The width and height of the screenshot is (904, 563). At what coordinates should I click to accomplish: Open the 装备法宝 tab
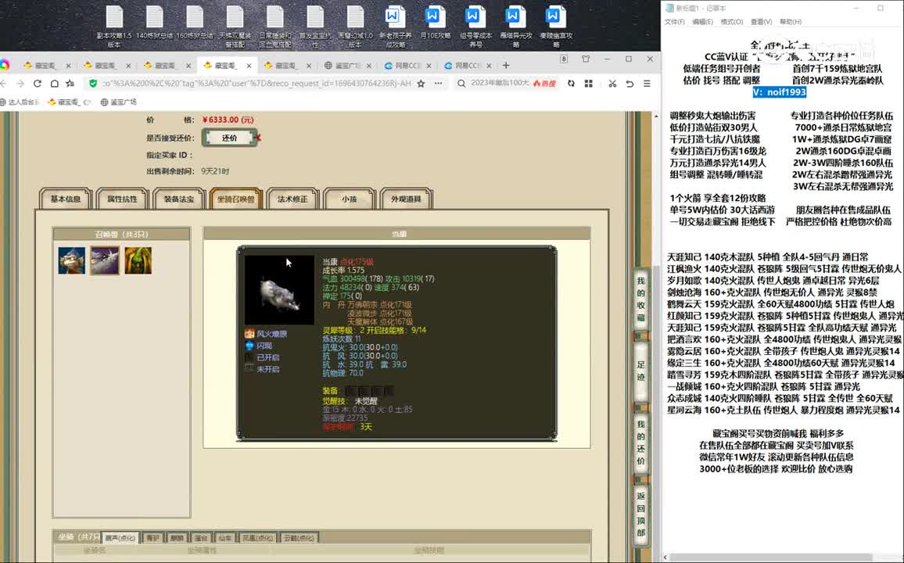(x=179, y=199)
